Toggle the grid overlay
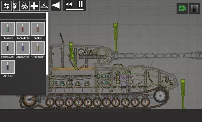Viewport: 202px width, 122px height. coord(194,9)
